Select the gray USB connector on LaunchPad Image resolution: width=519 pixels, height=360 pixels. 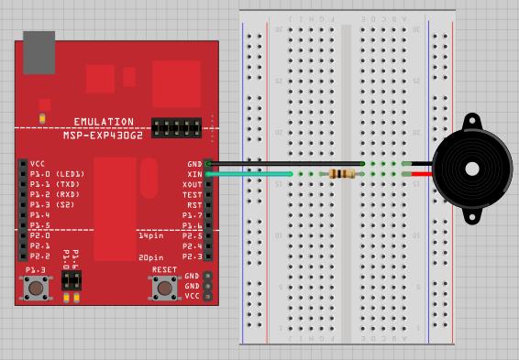tap(39, 52)
